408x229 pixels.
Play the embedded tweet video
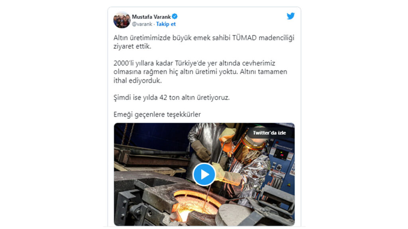pos(204,174)
